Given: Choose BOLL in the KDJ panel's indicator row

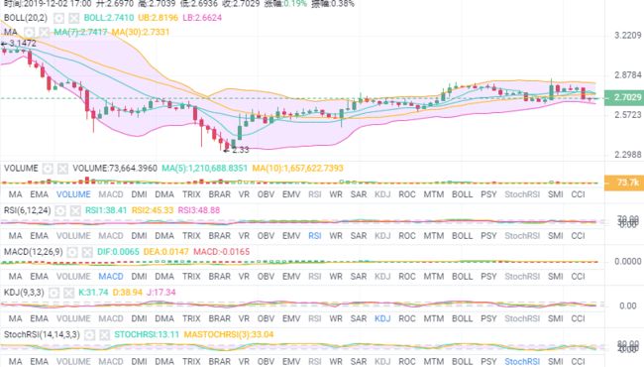Looking at the screenshot, I should coord(463,318).
